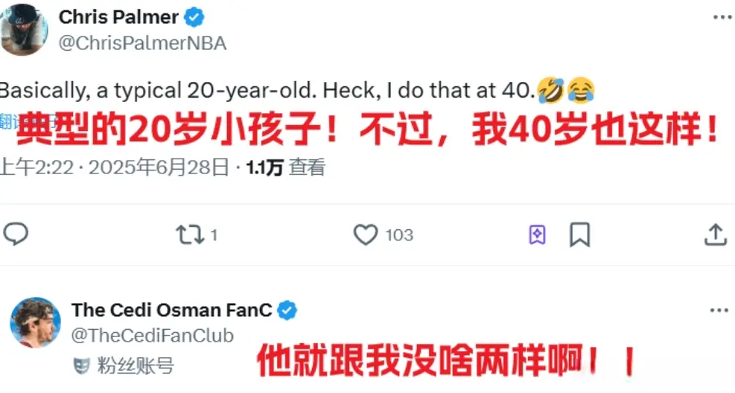Click the 粉丝账号 mask icon
735x393 pixels.
point(81,365)
